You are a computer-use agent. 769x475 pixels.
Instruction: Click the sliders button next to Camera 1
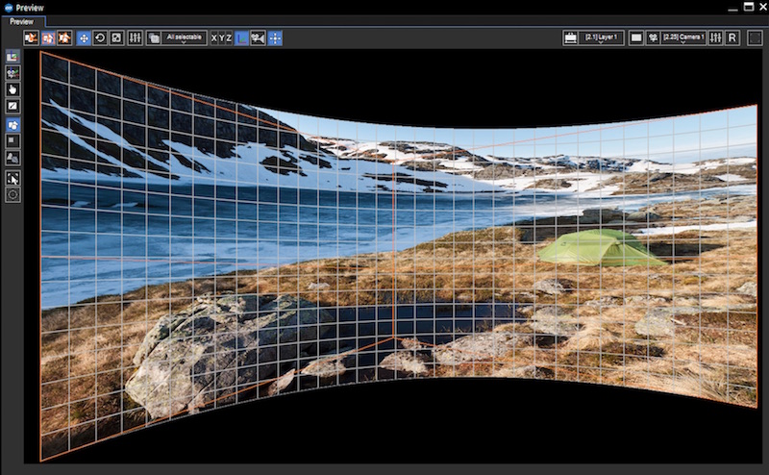pyautogui.click(x=715, y=37)
